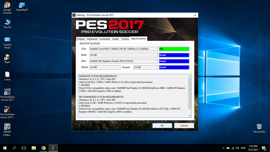Image resolution: width=270 pixels, height=152 pixels.
Task: Open Control Panel desktop icon
Action: pos(7,43)
